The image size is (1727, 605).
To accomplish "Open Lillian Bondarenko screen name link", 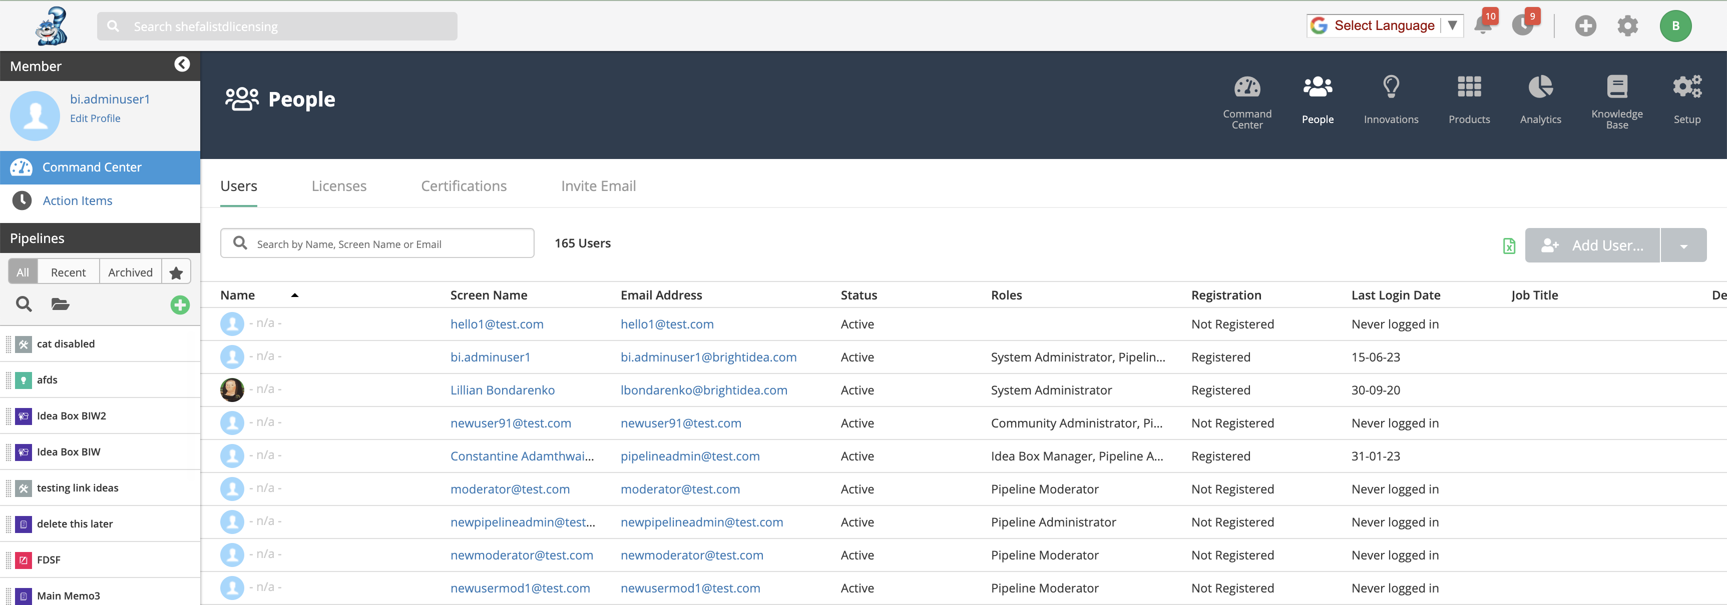I will [502, 390].
